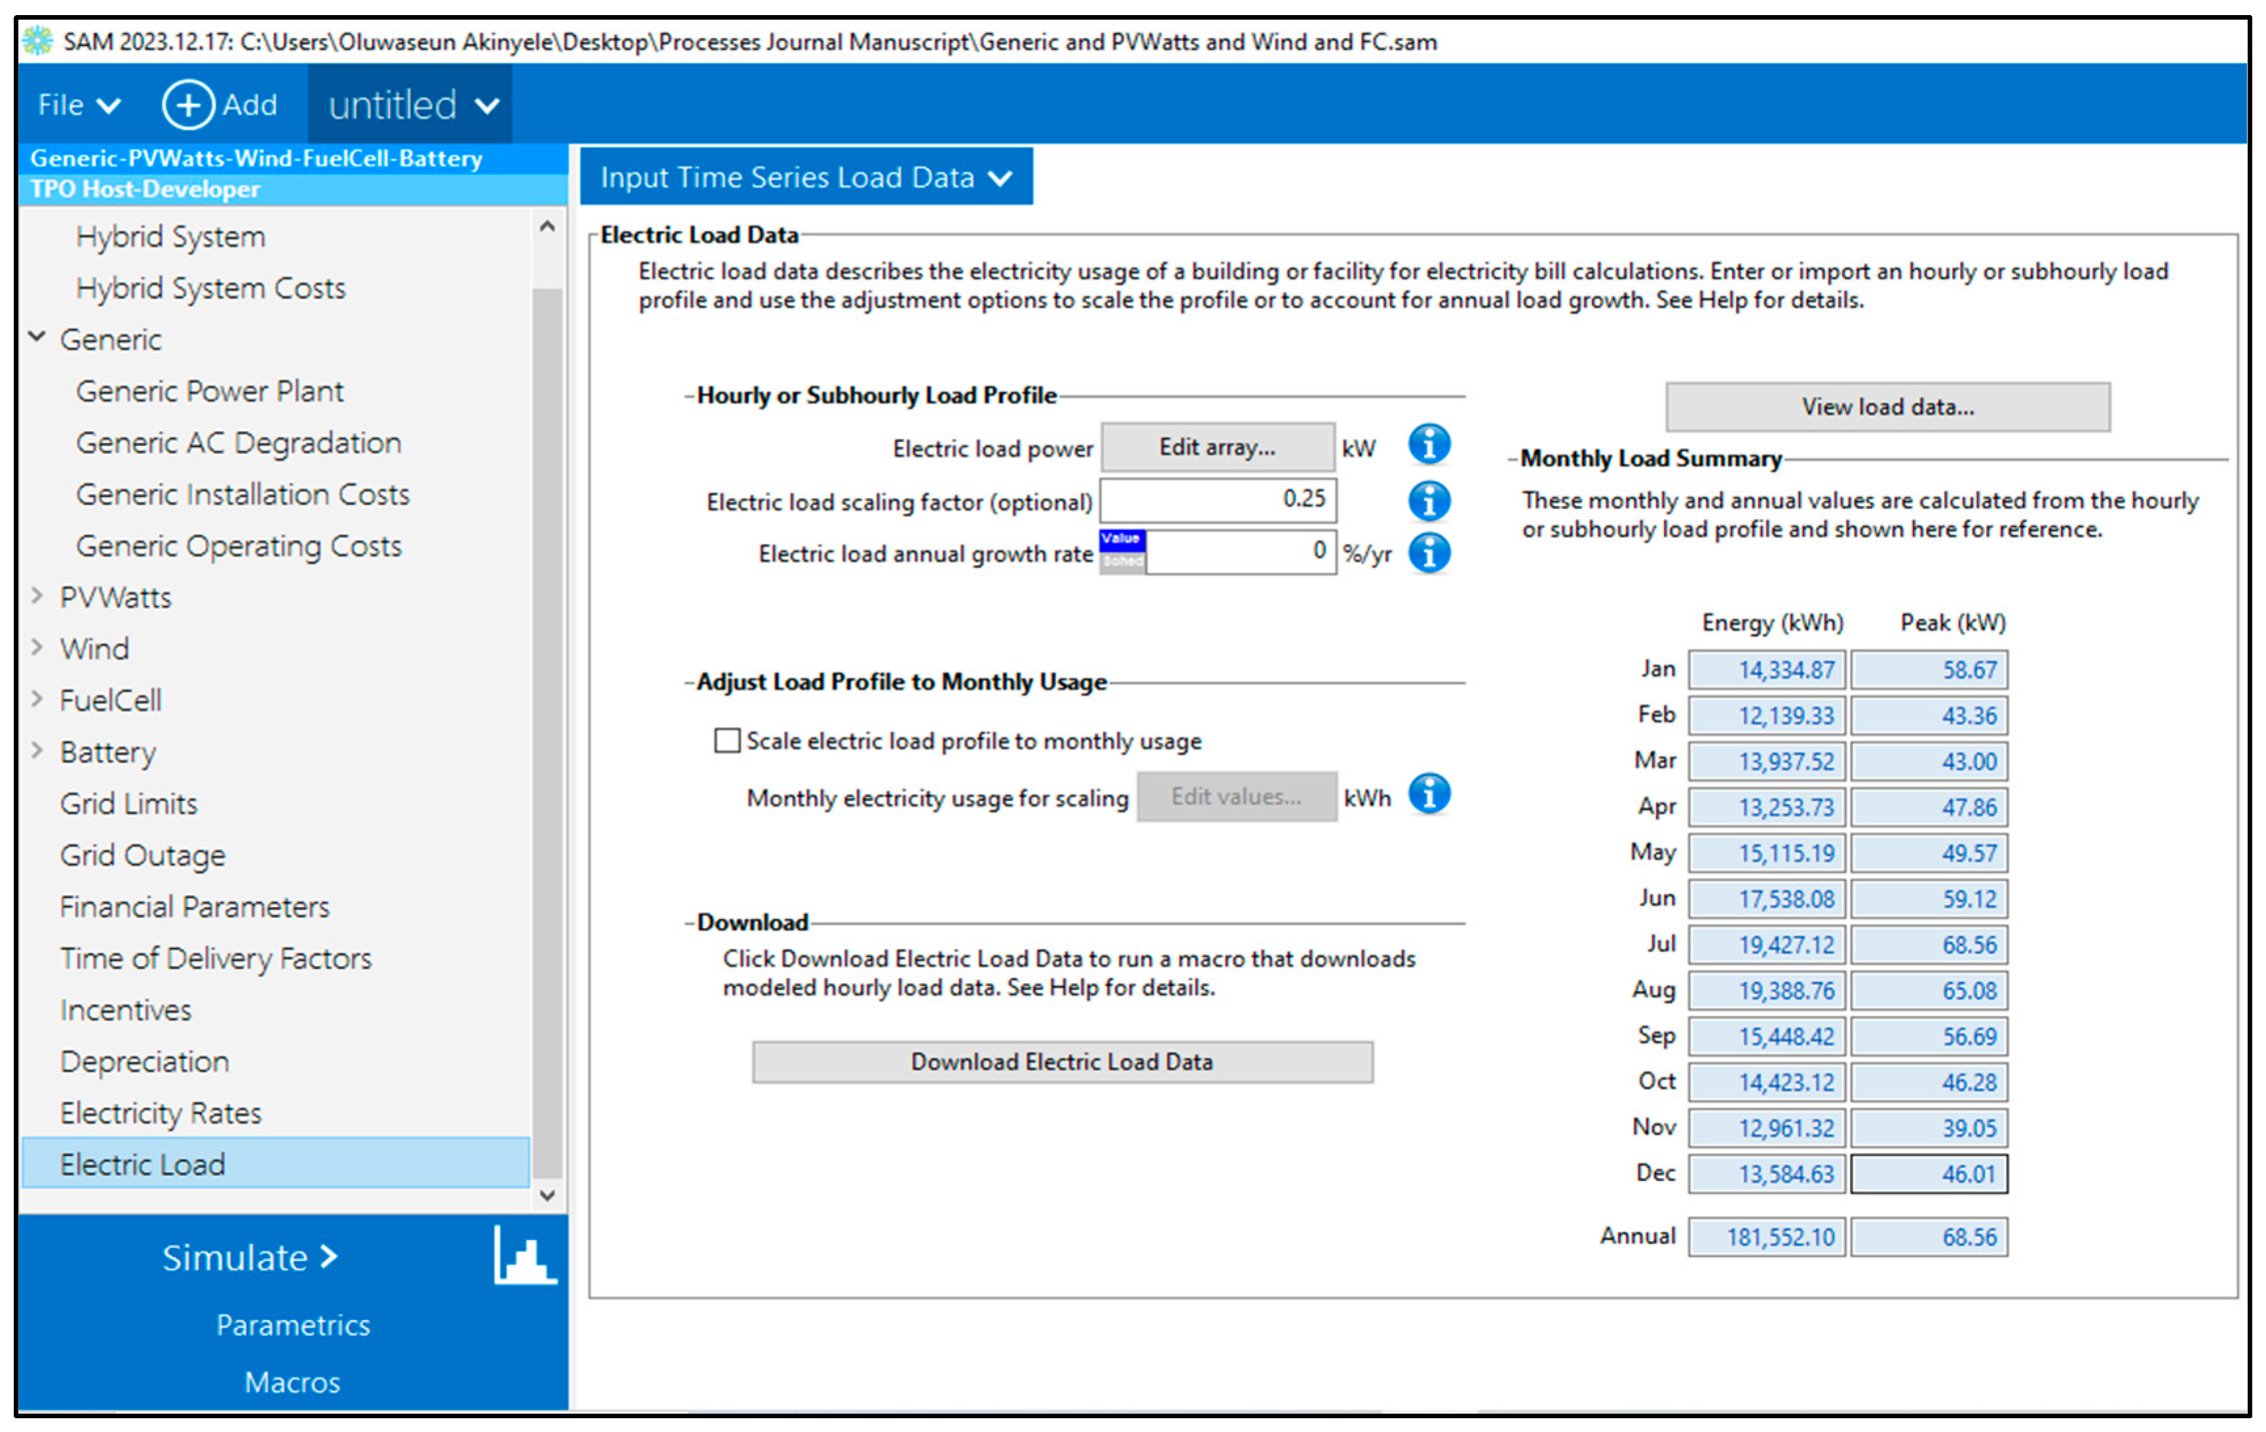The height and width of the screenshot is (1432, 2266).
Task: Expand the PVWatts tree section
Action: pyautogui.click(x=37, y=595)
